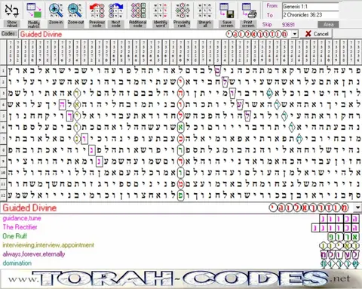Click the Show nikud Hebrew letters icon
This screenshot has height=289, width=362.
pos(11,11)
